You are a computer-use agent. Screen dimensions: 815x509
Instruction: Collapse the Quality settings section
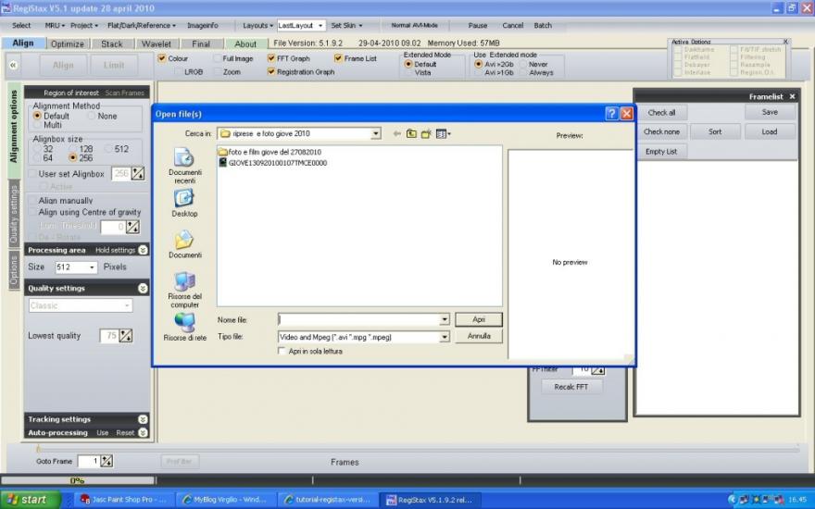coord(143,288)
